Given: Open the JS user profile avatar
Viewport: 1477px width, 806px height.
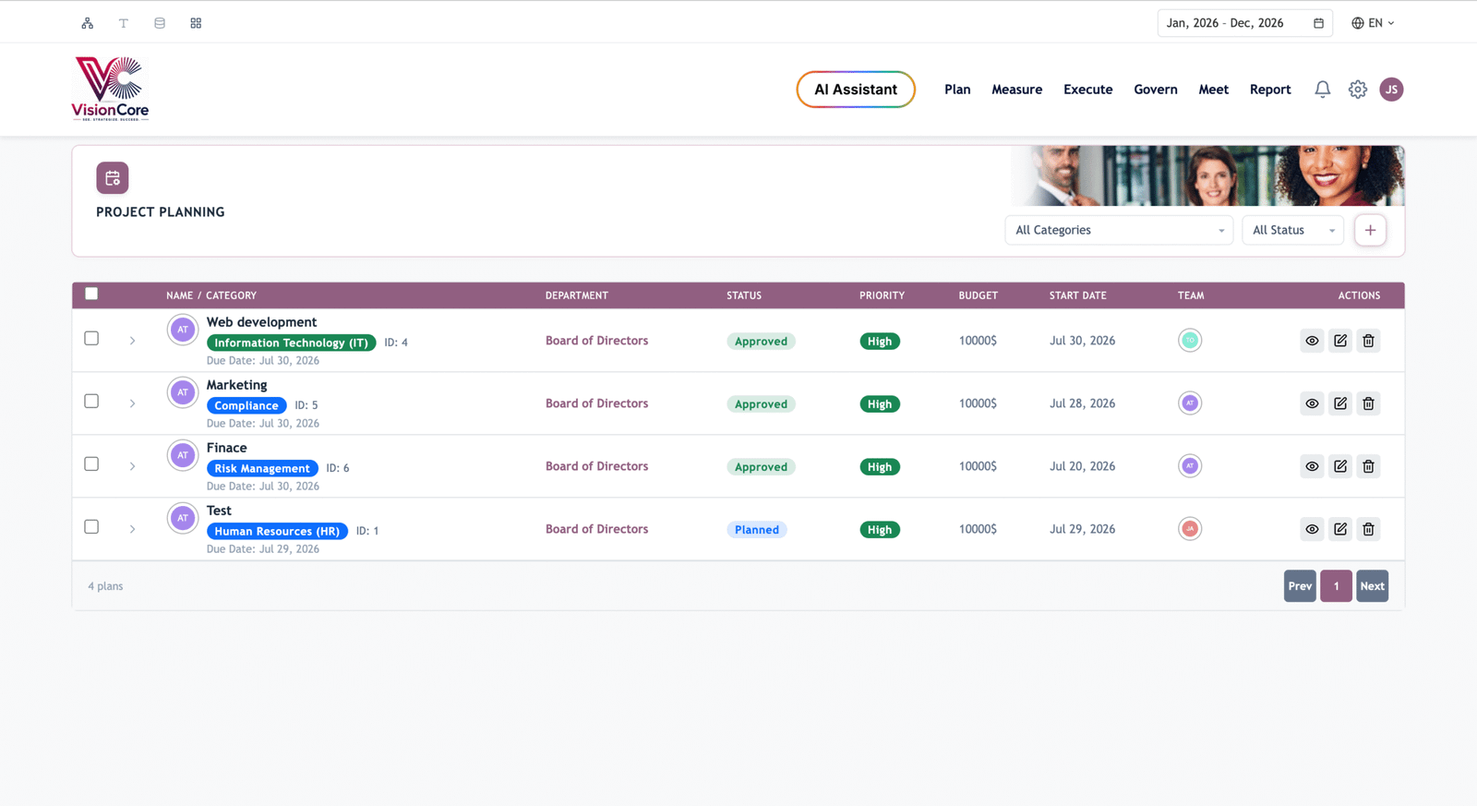Looking at the screenshot, I should point(1392,90).
